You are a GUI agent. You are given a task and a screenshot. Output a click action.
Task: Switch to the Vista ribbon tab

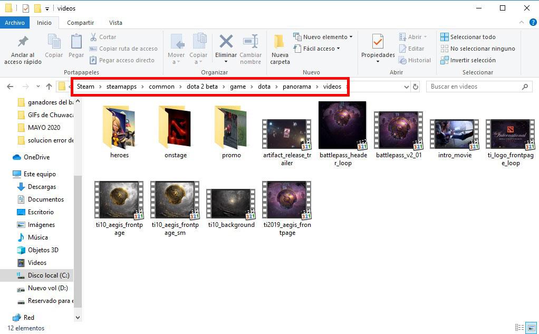click(x=115, y=23)
